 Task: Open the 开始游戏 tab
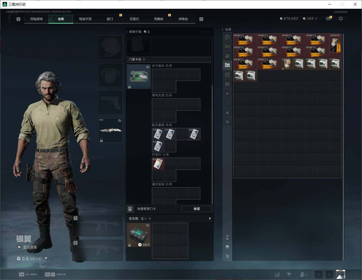36,19
